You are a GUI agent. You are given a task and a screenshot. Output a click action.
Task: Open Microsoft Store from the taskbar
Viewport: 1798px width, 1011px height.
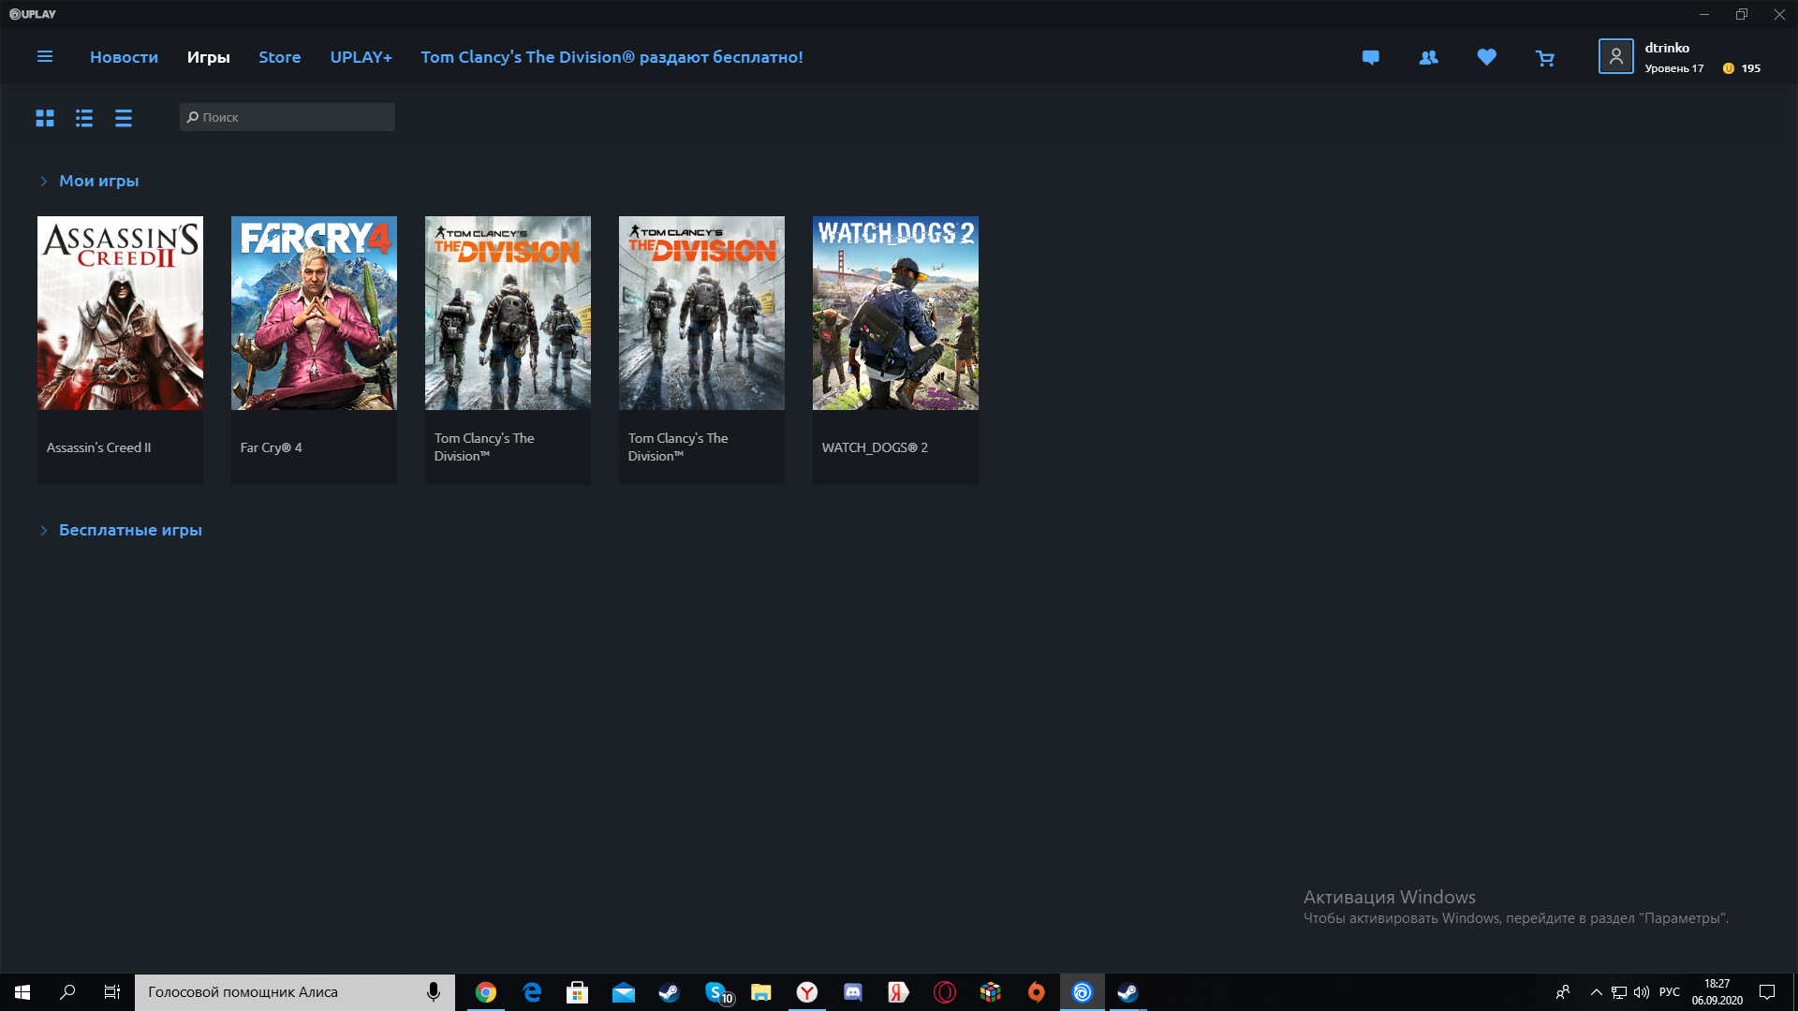click(x=577, y=992)
